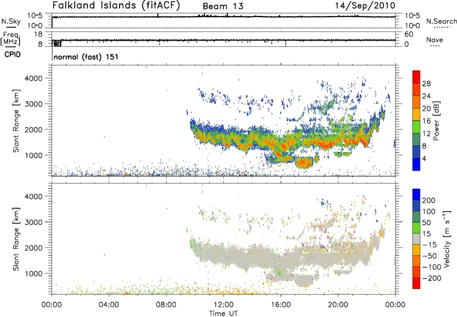Click the '04:00' time tick label
Image resolution: width=457 pixels, height=317 pixels.
pos(109,305)
